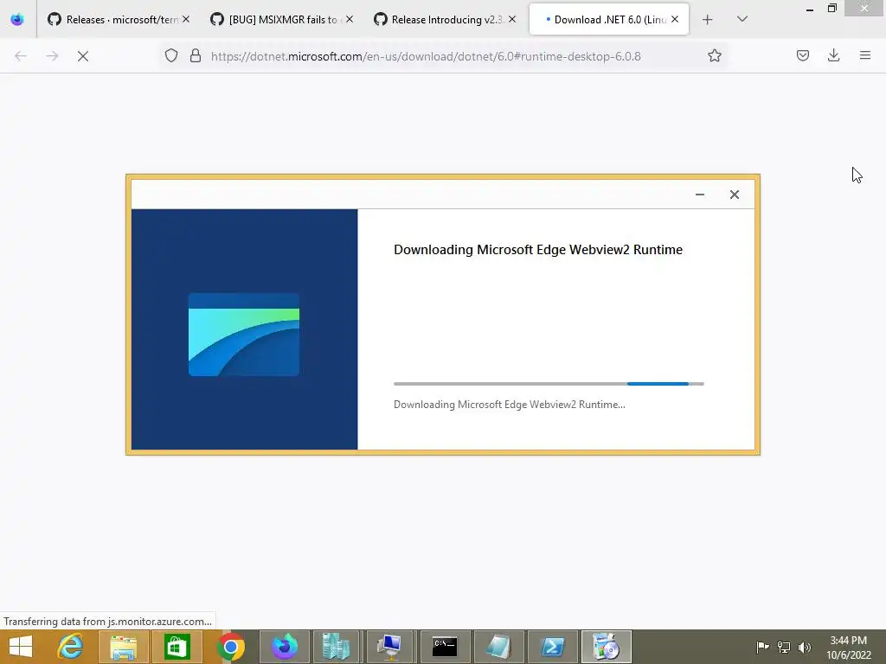Screen dimensions: 886x664
Task: Switch to Firefox taskbar button
Action: coord(284,647)
